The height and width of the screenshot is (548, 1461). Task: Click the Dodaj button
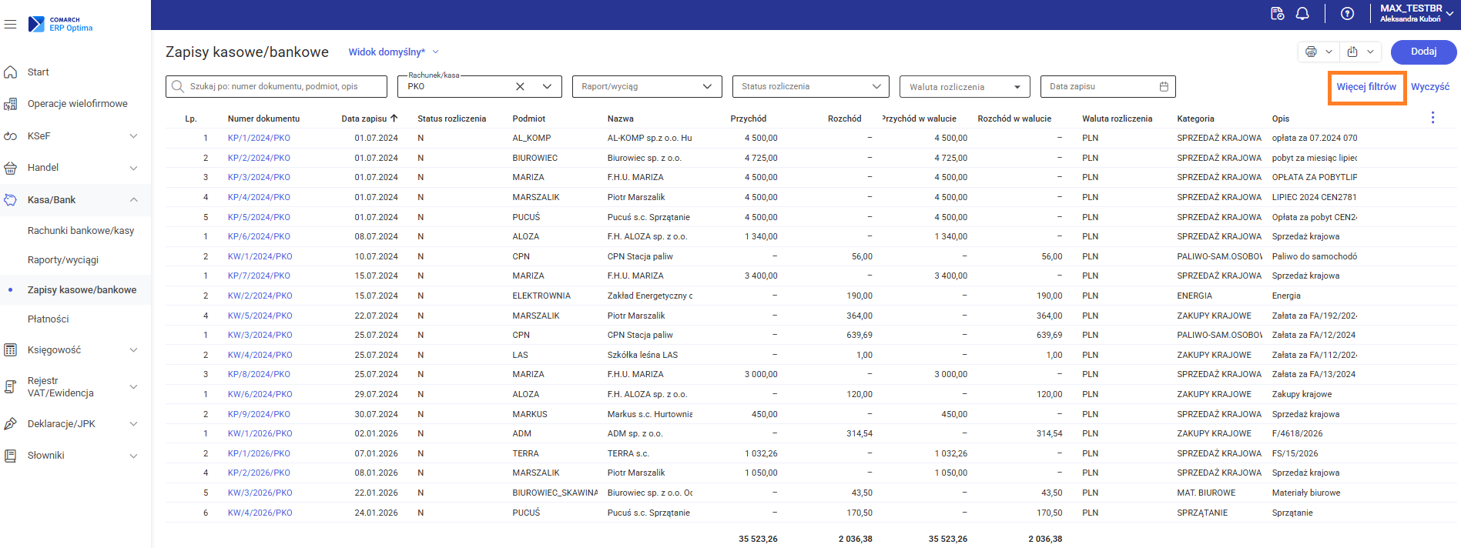pos(1423,52)
